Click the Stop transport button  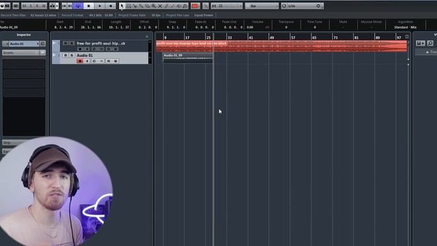(x=89, y=6)
